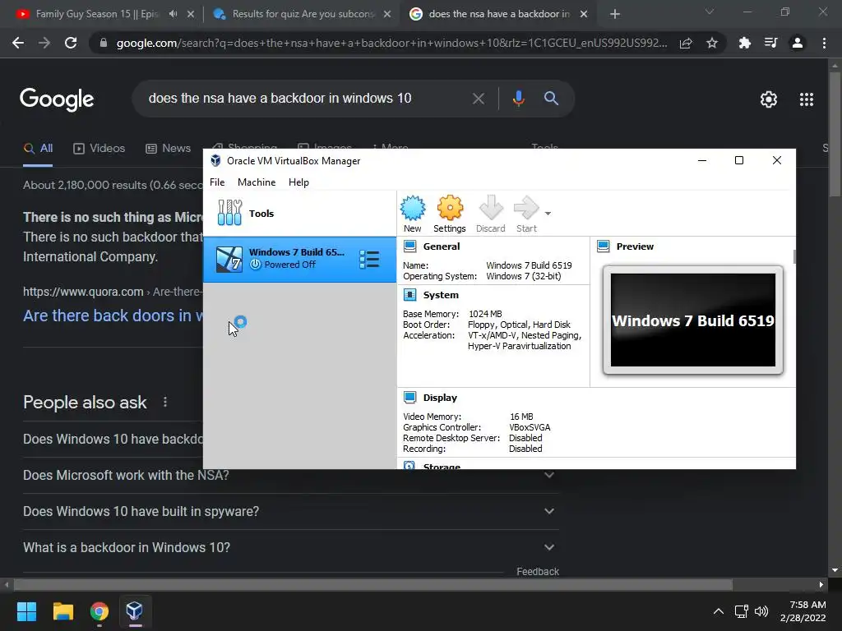
Task: Select the Videos results tab
Action: [x=99, y=149]
